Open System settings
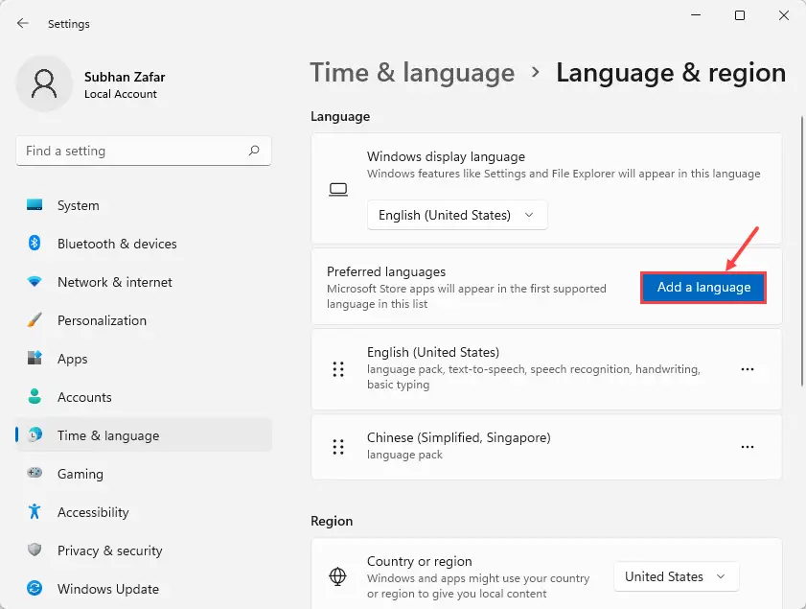Image resolution: width=806 pixels, height=609 pixels. 144,205
